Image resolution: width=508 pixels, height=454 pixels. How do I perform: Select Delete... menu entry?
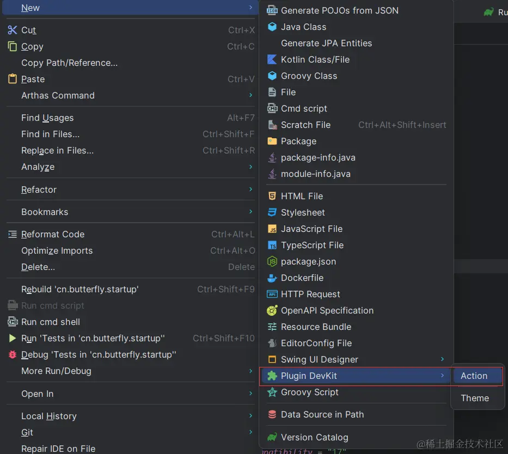[130, 267]
